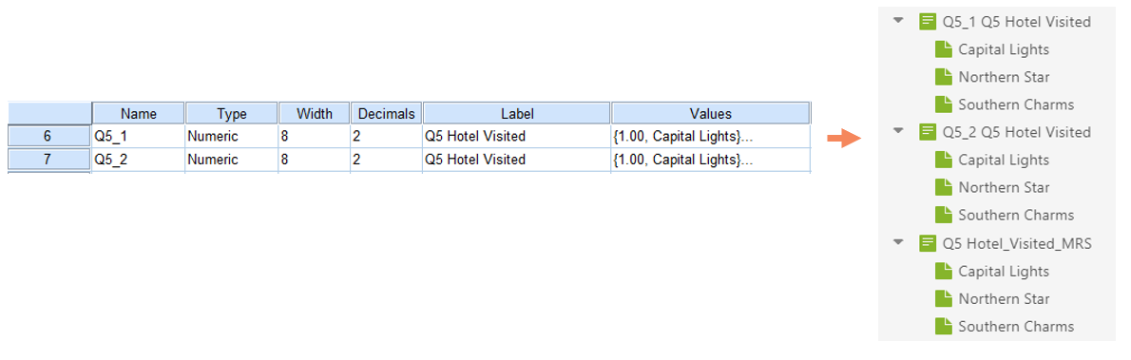Click the Q5_1 Q5 Hotel Visited question icon
1131x360 pixels.
928,22
